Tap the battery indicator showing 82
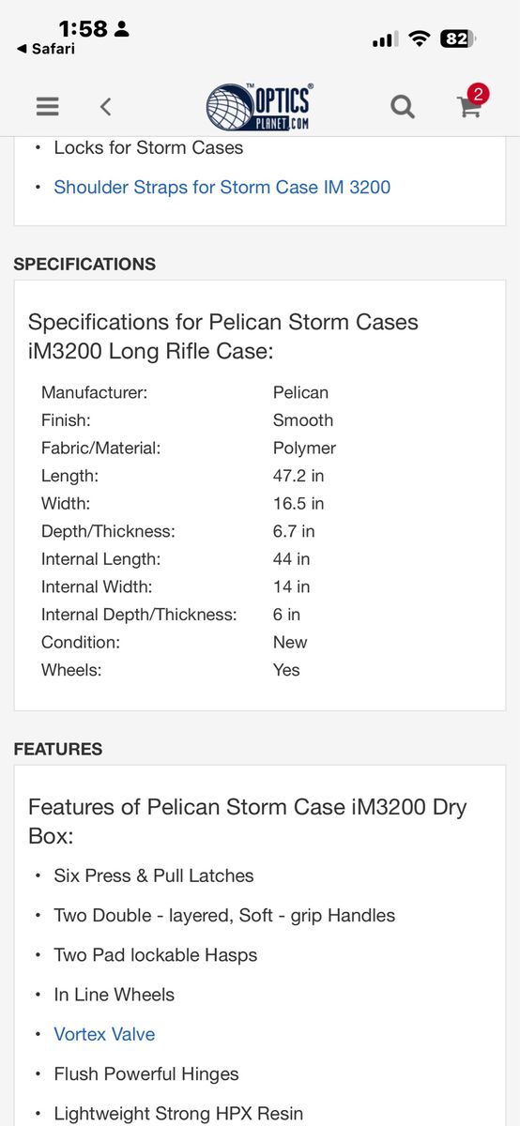The width and height of the screenshot is (520, 1126). pos(458,38)
